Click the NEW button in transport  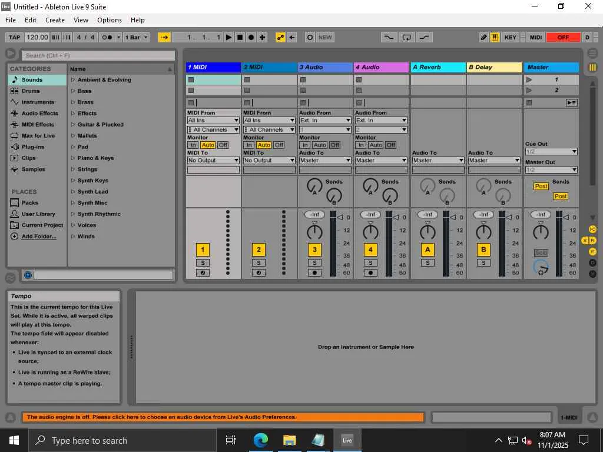coord(325,37)
